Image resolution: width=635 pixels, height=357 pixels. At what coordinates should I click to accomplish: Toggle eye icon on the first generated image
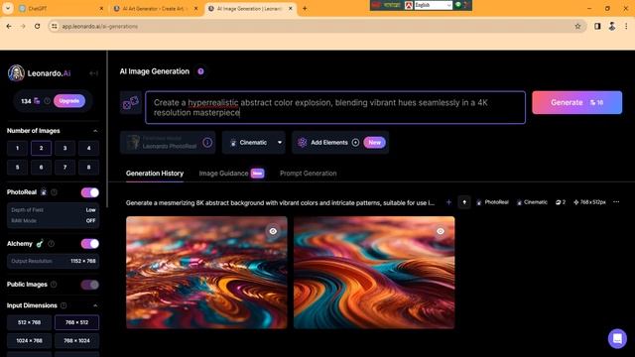(274, 231)
